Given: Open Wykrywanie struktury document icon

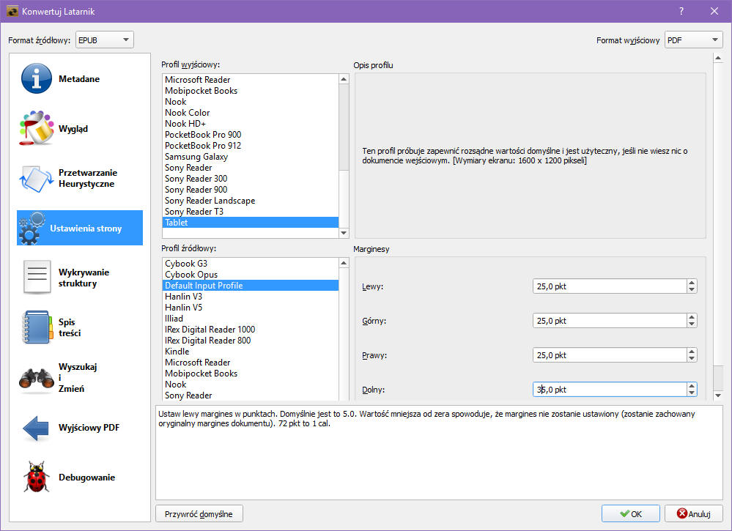Looking at the screenshot, I should pyautogui.click(x=36, y=278).
